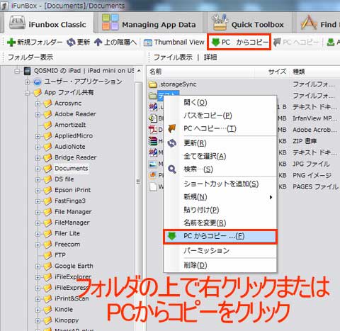Click the green plus New Folder icon
The height and width of the screenshot is (331, 340).
tap(11, 43)
